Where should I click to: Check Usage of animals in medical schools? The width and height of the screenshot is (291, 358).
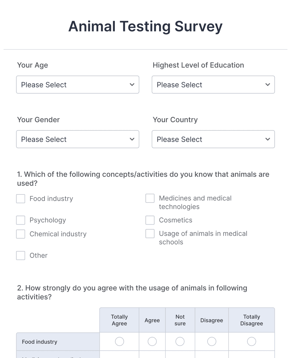tap(150, 234)
